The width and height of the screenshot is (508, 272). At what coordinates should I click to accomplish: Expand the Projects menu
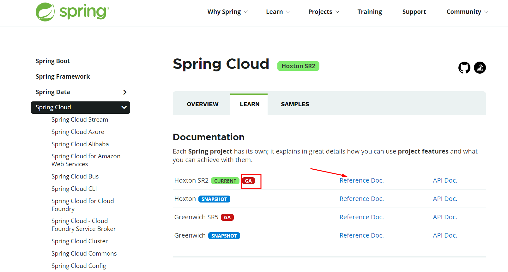coord(324,12)
